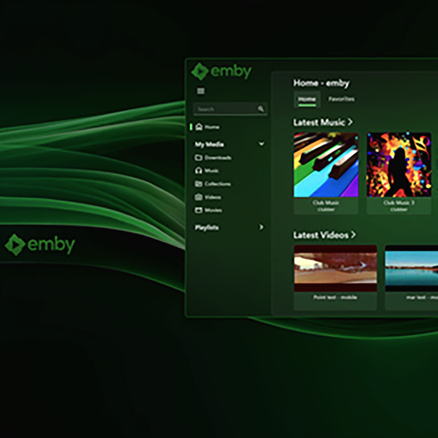
Task: Collapse the My Media section chevron
Action: (x=261, y=144)
